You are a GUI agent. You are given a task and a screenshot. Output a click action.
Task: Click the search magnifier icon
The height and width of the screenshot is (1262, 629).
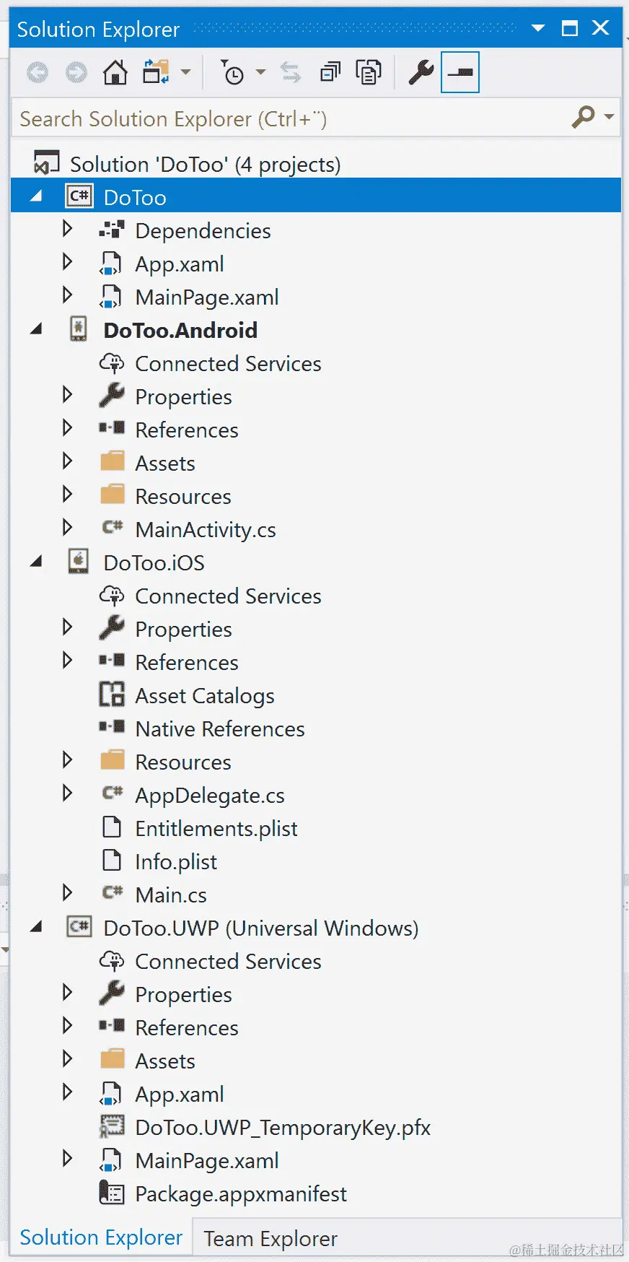pos(583,116)
